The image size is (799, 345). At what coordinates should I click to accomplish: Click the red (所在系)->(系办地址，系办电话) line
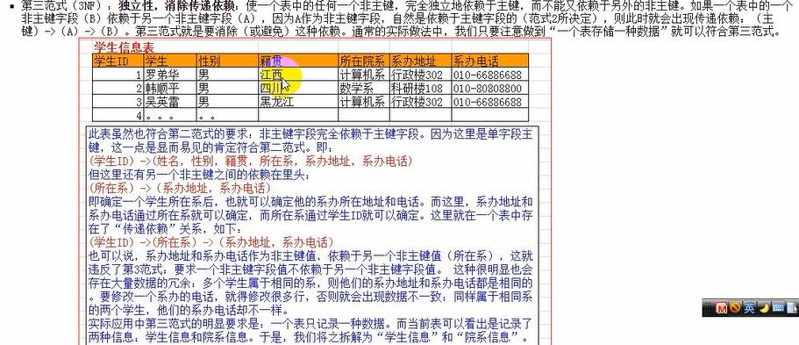[180, 188]
